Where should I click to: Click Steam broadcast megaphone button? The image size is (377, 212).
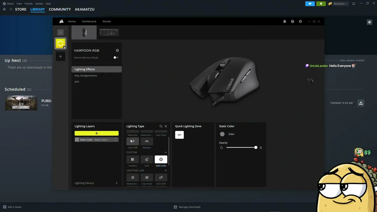[310, 4]
